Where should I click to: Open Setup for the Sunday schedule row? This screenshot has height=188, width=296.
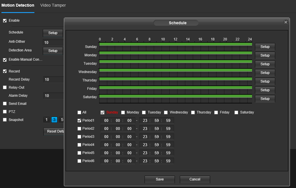pos(265,47)
